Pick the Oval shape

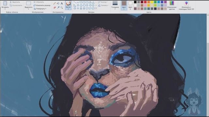tap(81, 2)
